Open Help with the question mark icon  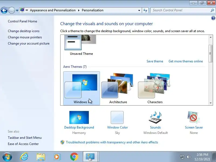(x=213, y=18)
